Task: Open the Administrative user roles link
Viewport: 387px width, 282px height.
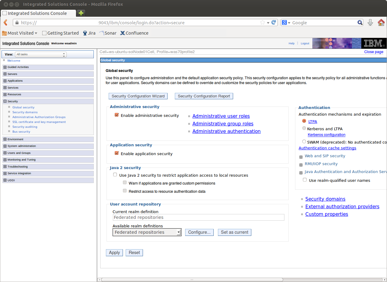Action: (221, 116)
